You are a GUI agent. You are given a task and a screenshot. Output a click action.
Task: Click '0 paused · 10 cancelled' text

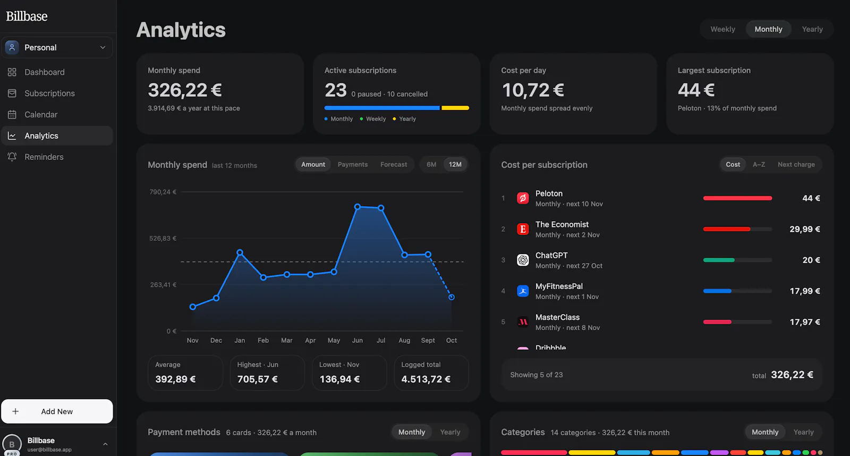pos(389,94)
